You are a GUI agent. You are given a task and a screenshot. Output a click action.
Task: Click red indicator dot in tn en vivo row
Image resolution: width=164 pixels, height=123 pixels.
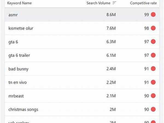(153, 82)
